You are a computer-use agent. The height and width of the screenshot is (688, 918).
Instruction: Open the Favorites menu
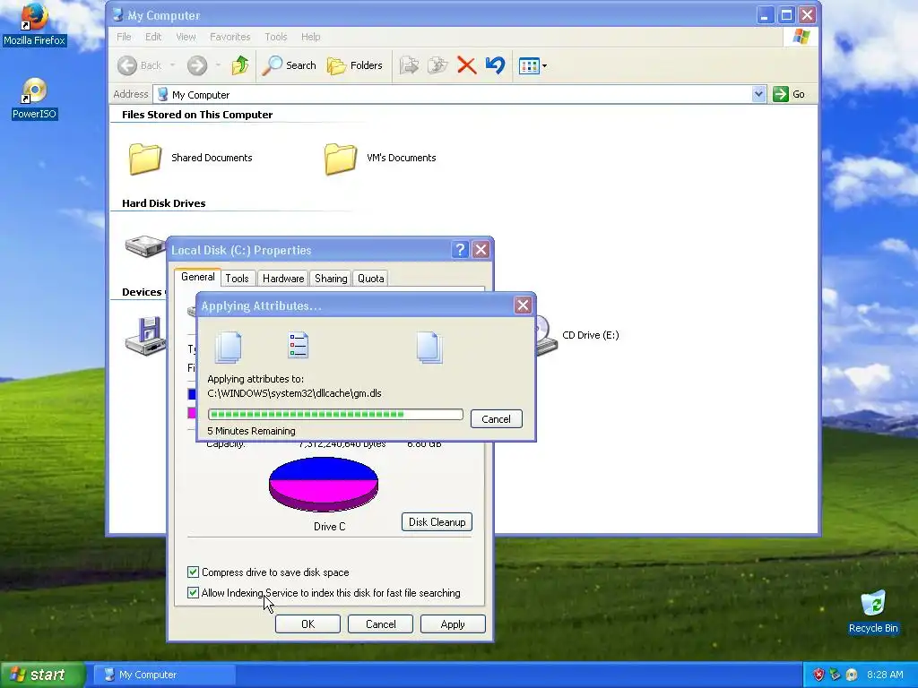pyautogui.click(x=230, y=37)
